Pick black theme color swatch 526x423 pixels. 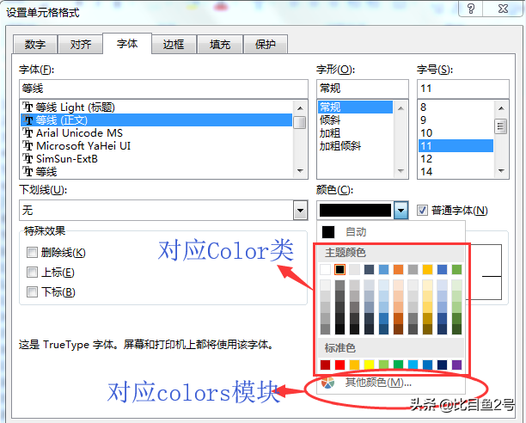coord(339,269)
